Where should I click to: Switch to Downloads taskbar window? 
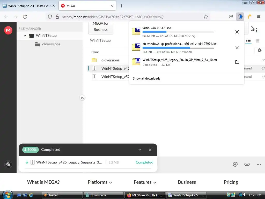103,195
